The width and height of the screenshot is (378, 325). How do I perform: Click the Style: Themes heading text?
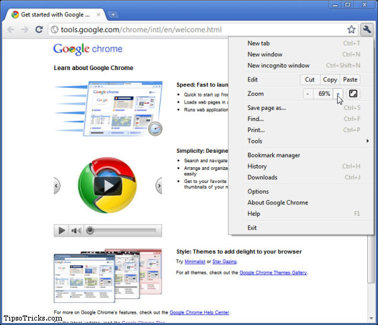click(x=239, y=252)
